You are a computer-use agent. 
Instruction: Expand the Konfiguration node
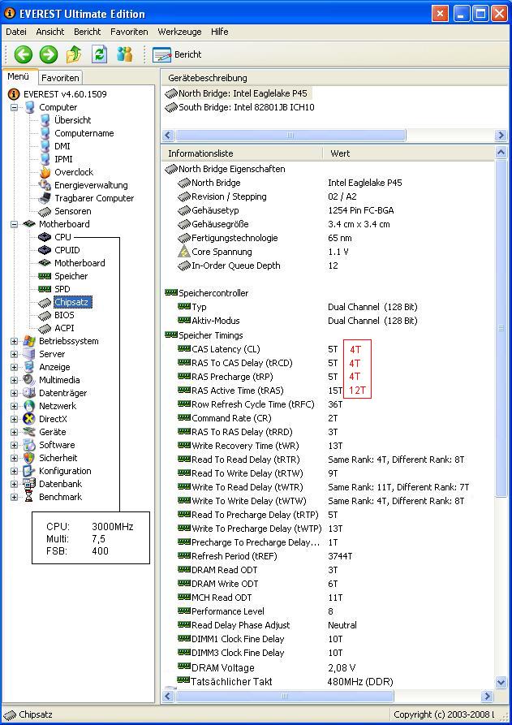[15, 471]
